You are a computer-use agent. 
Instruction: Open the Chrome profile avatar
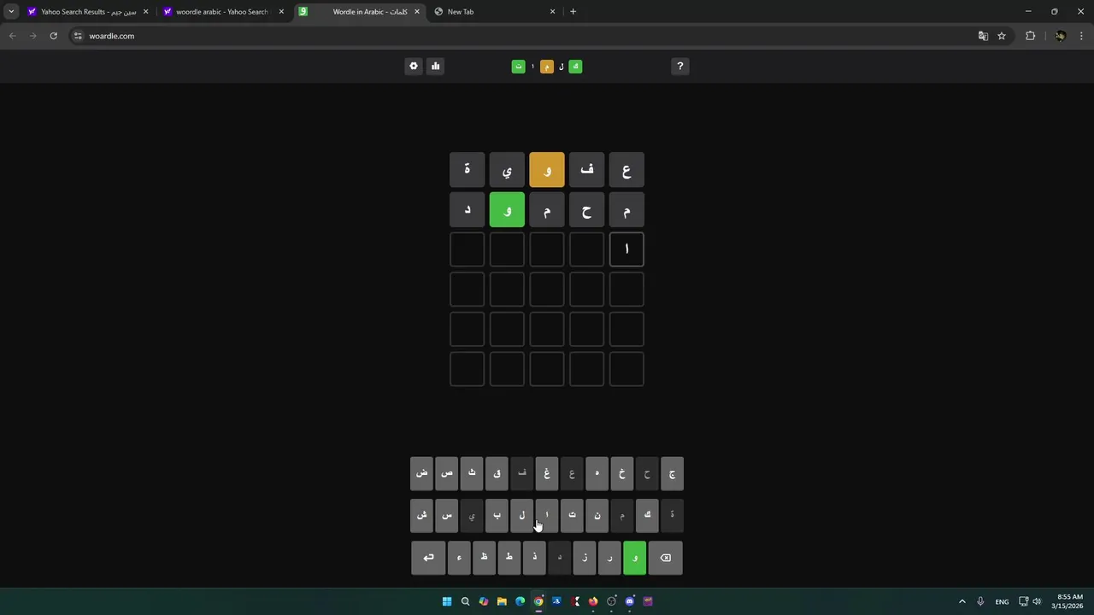pos(1060,36)
